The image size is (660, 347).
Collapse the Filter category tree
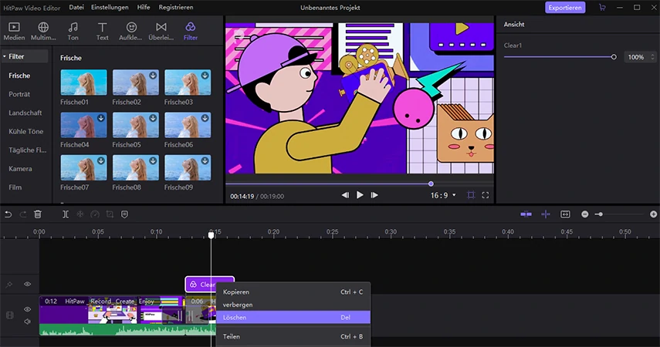(x=5, y=56)
